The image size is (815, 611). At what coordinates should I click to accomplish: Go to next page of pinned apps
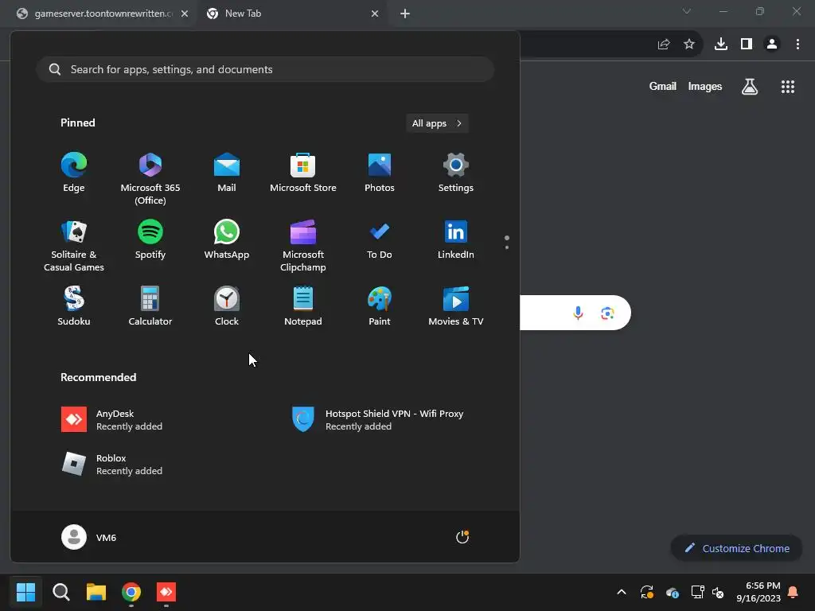pos(507,247)
